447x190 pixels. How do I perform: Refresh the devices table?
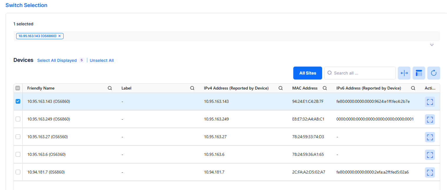[434, 73]
